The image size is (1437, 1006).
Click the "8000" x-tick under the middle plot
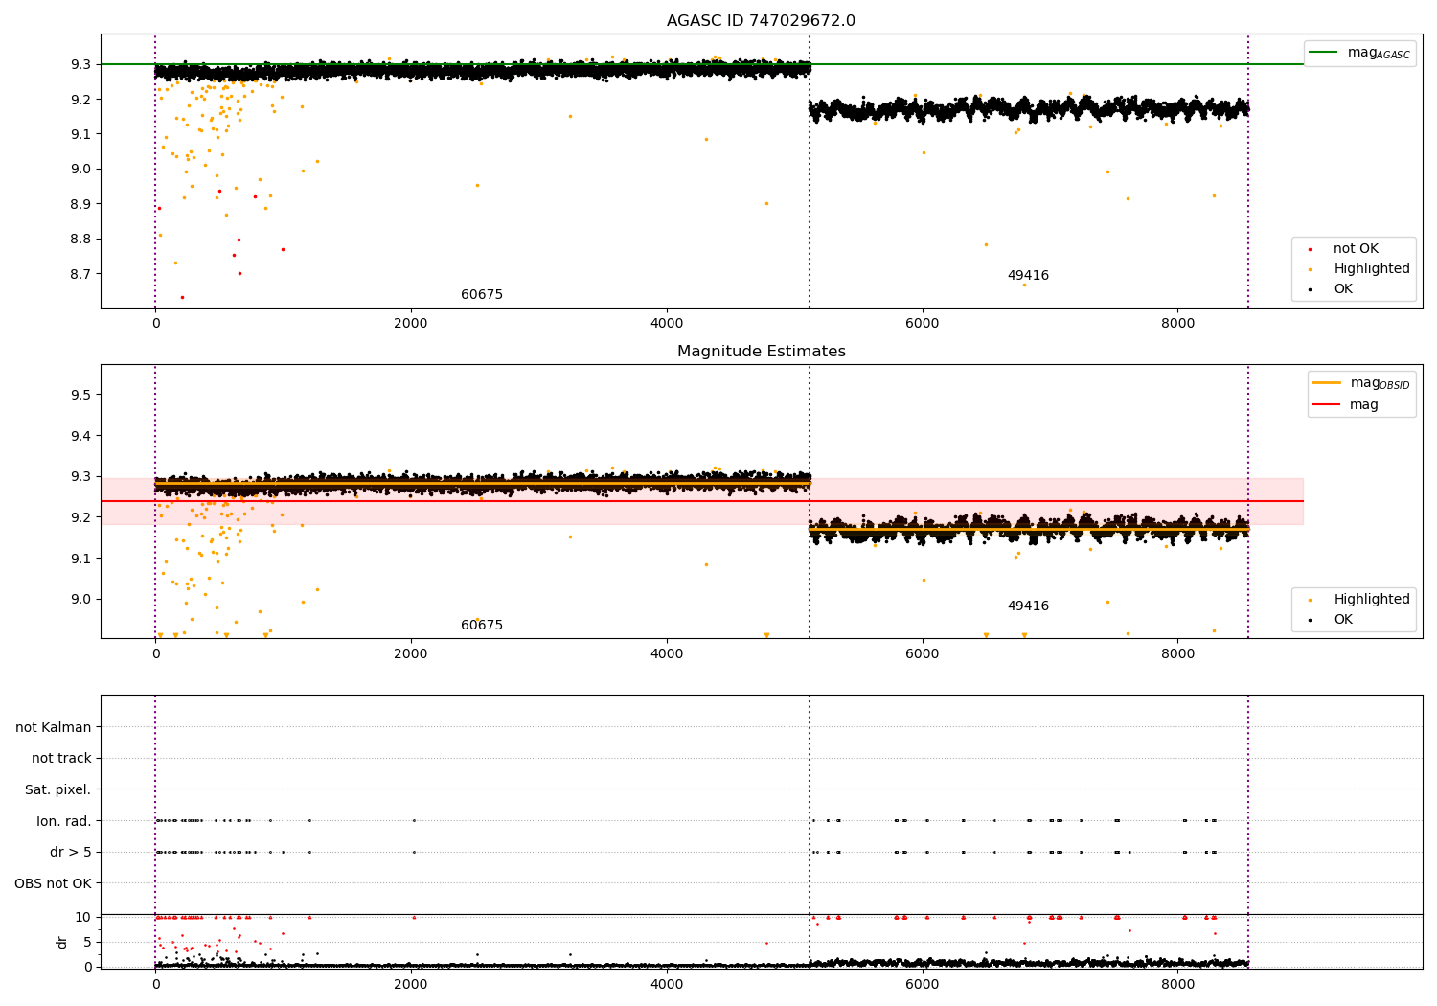point(1177,654)
